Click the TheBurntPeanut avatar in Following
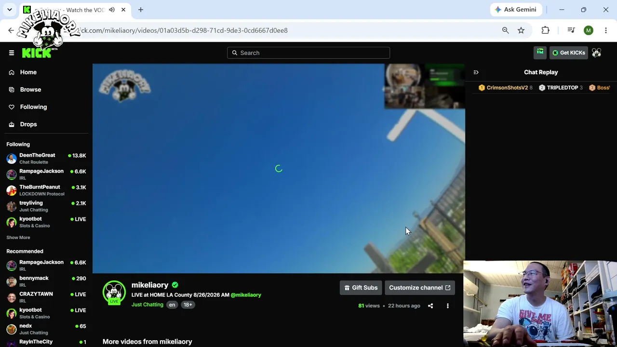The image size is (617, 347). (x=12, y=190)
